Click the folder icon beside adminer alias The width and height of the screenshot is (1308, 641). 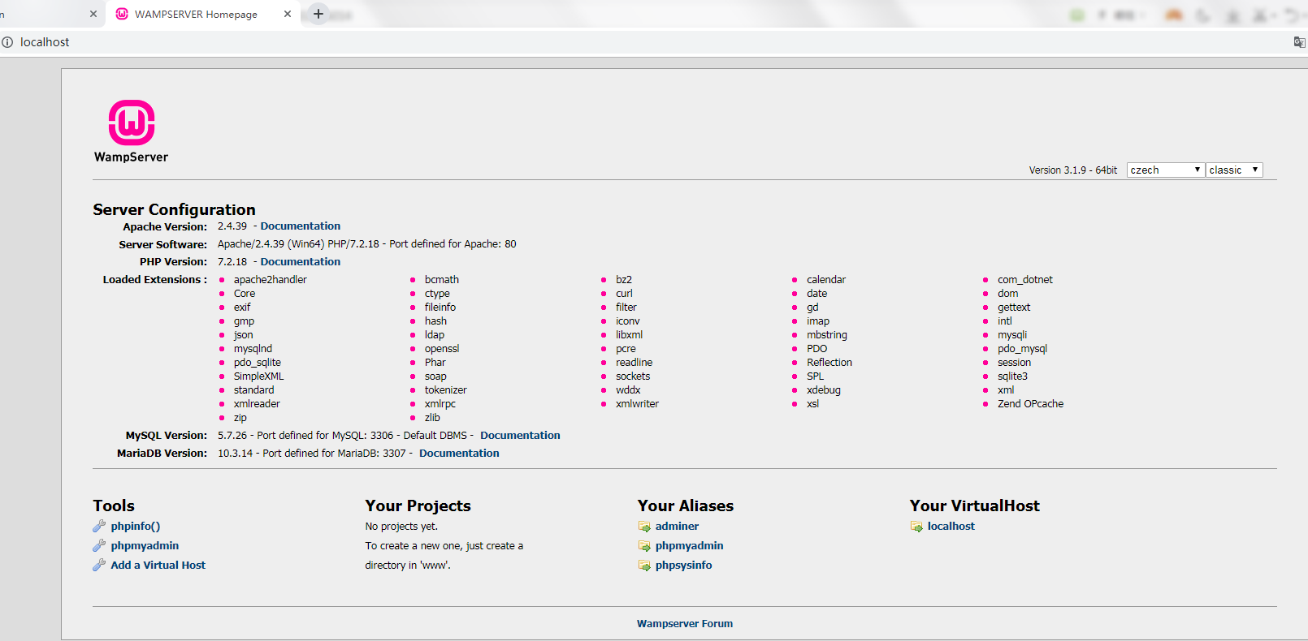(x=644, y=527)
